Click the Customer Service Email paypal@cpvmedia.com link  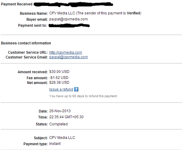[69, 57]
